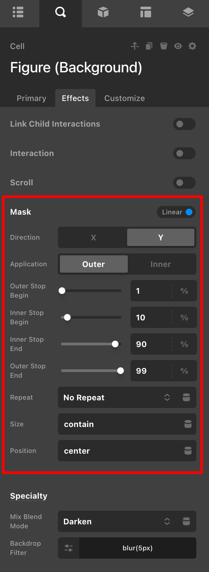209x572 pixels.
Task: Open the layout templates icon
Action: (146, 13)
